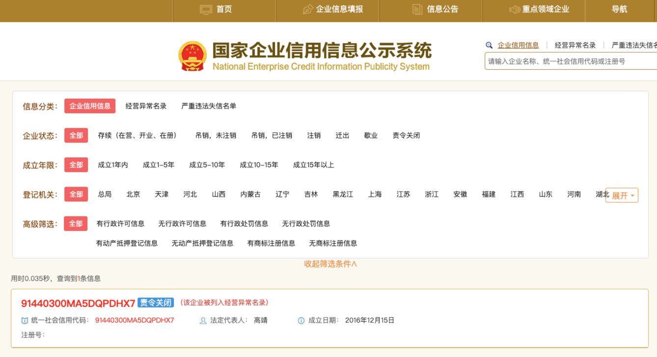
Task: Choose 总局 registration authority
Action: 105,194
